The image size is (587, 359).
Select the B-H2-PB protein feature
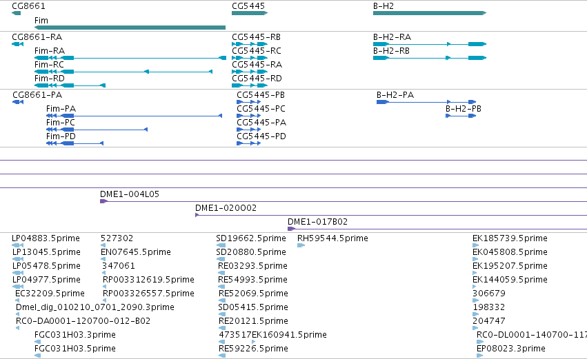pos(461,116)
